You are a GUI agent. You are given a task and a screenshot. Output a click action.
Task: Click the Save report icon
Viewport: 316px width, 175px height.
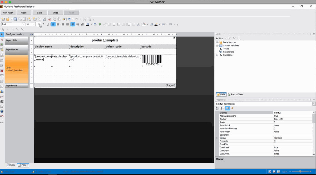[15, 19]
